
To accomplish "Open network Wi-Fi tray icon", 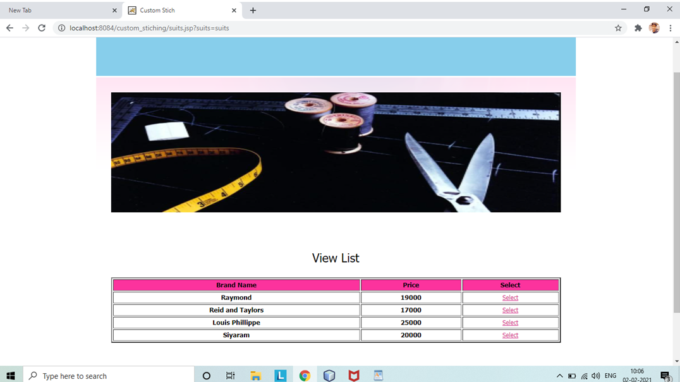I will (x=584, y=376).
